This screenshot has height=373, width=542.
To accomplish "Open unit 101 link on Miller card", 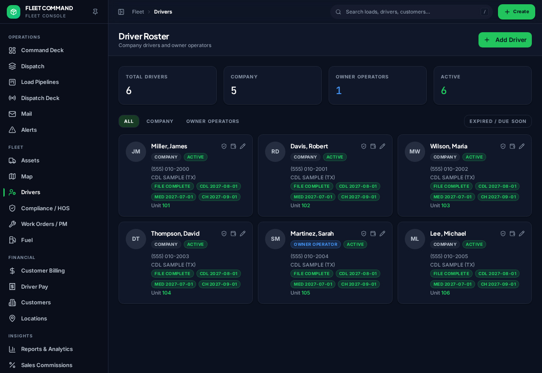I will [x=166, y=206].
